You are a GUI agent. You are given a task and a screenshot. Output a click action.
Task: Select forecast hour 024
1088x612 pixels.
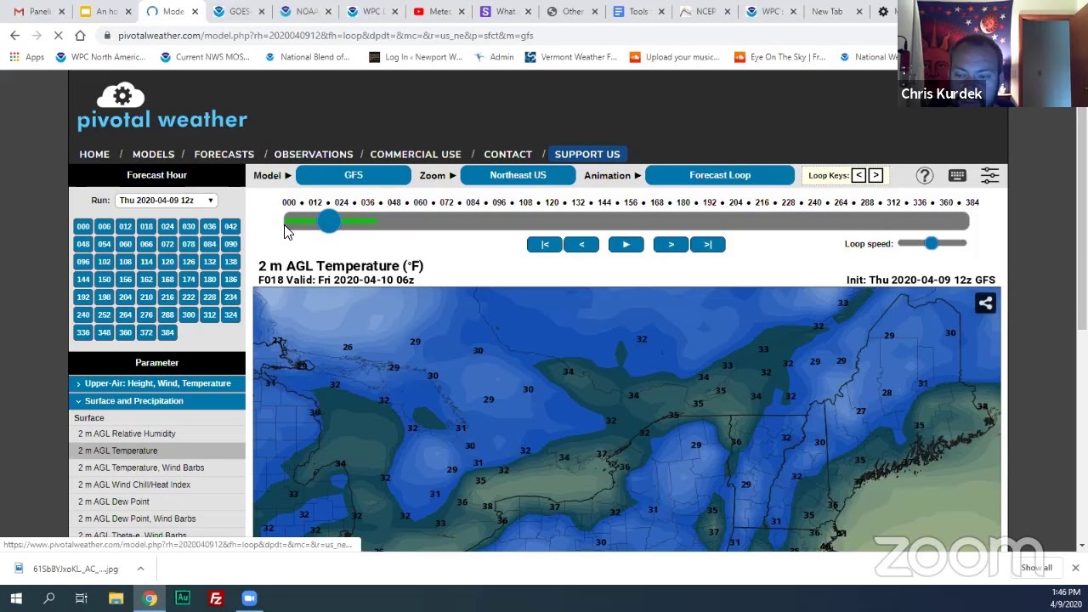[167, 227]
